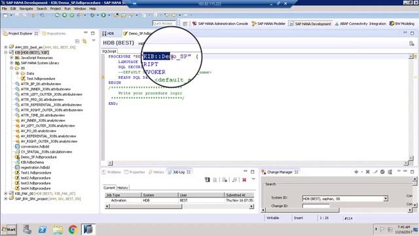The width and height of the screenshot is (419, 236).
Task: Open the Help menu
Action: pos(92,9)
